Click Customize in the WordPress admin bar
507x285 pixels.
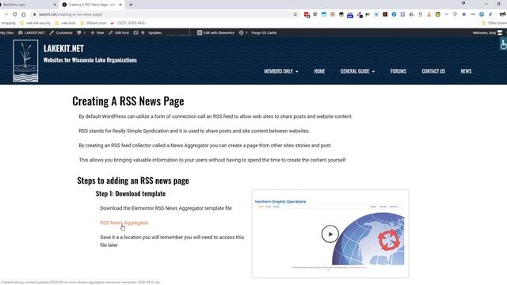[61, 32]
